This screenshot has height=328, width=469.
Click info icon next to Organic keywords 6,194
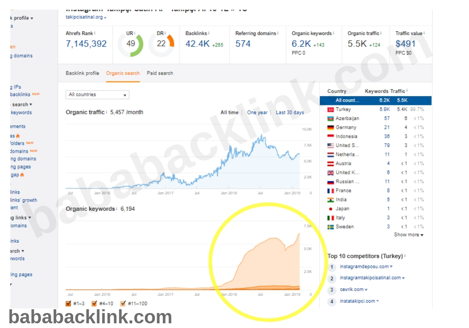pos(116,209)
